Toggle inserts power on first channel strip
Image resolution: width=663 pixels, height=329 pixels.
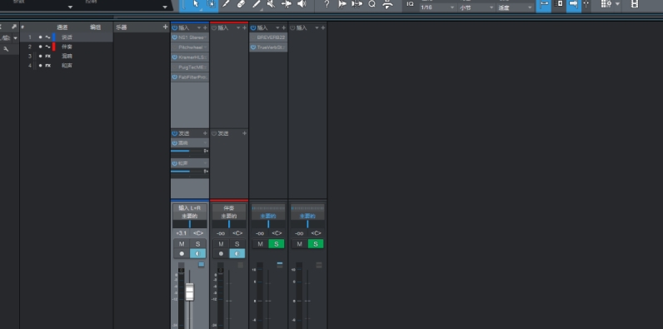point(175,28)
